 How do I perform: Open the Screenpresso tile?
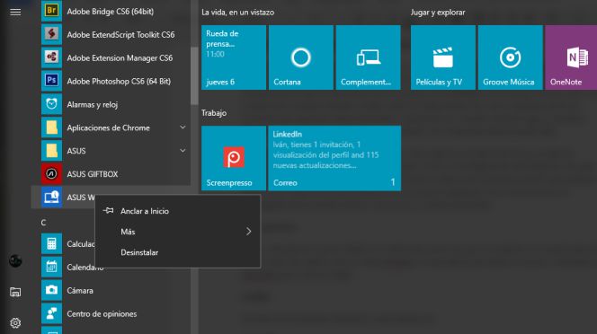pos(234,158)
